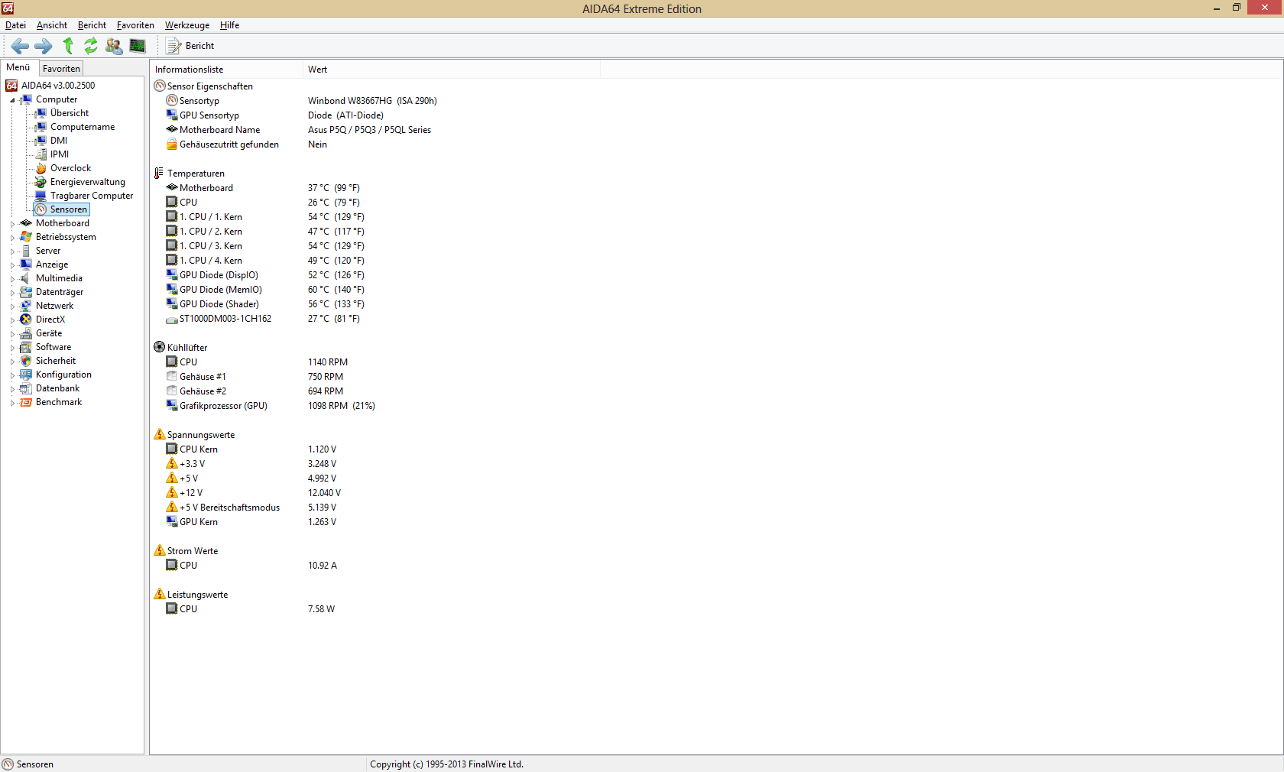Select the Motherboard temperature row
Viewport: 1284px width, 772px height.
[x=263, y=188]
